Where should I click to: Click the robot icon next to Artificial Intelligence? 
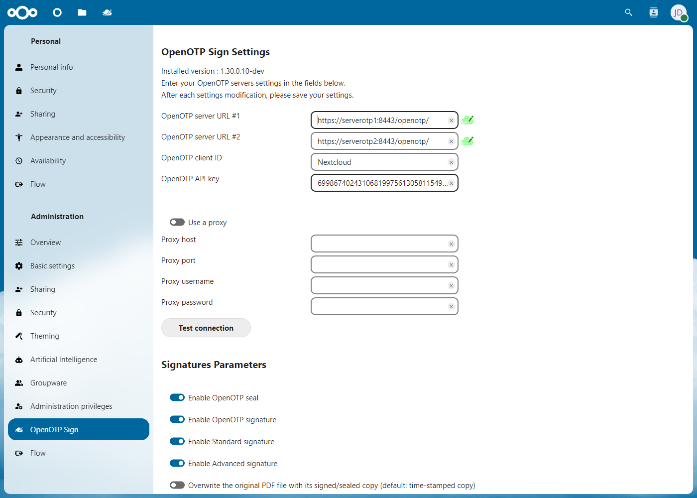point(19,360)
